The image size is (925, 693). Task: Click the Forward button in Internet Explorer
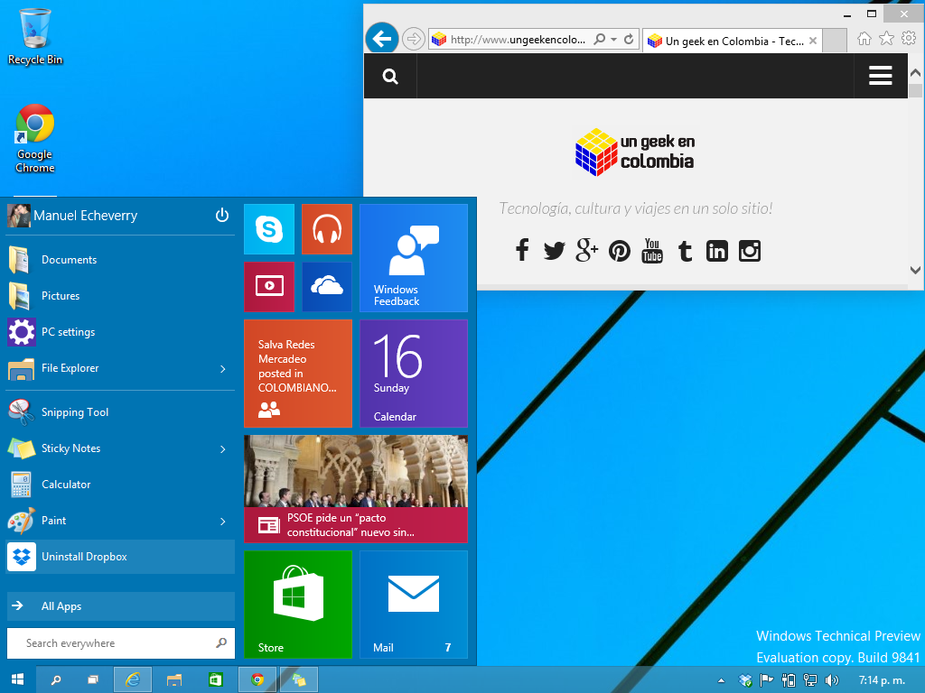(x=414, y=40)
